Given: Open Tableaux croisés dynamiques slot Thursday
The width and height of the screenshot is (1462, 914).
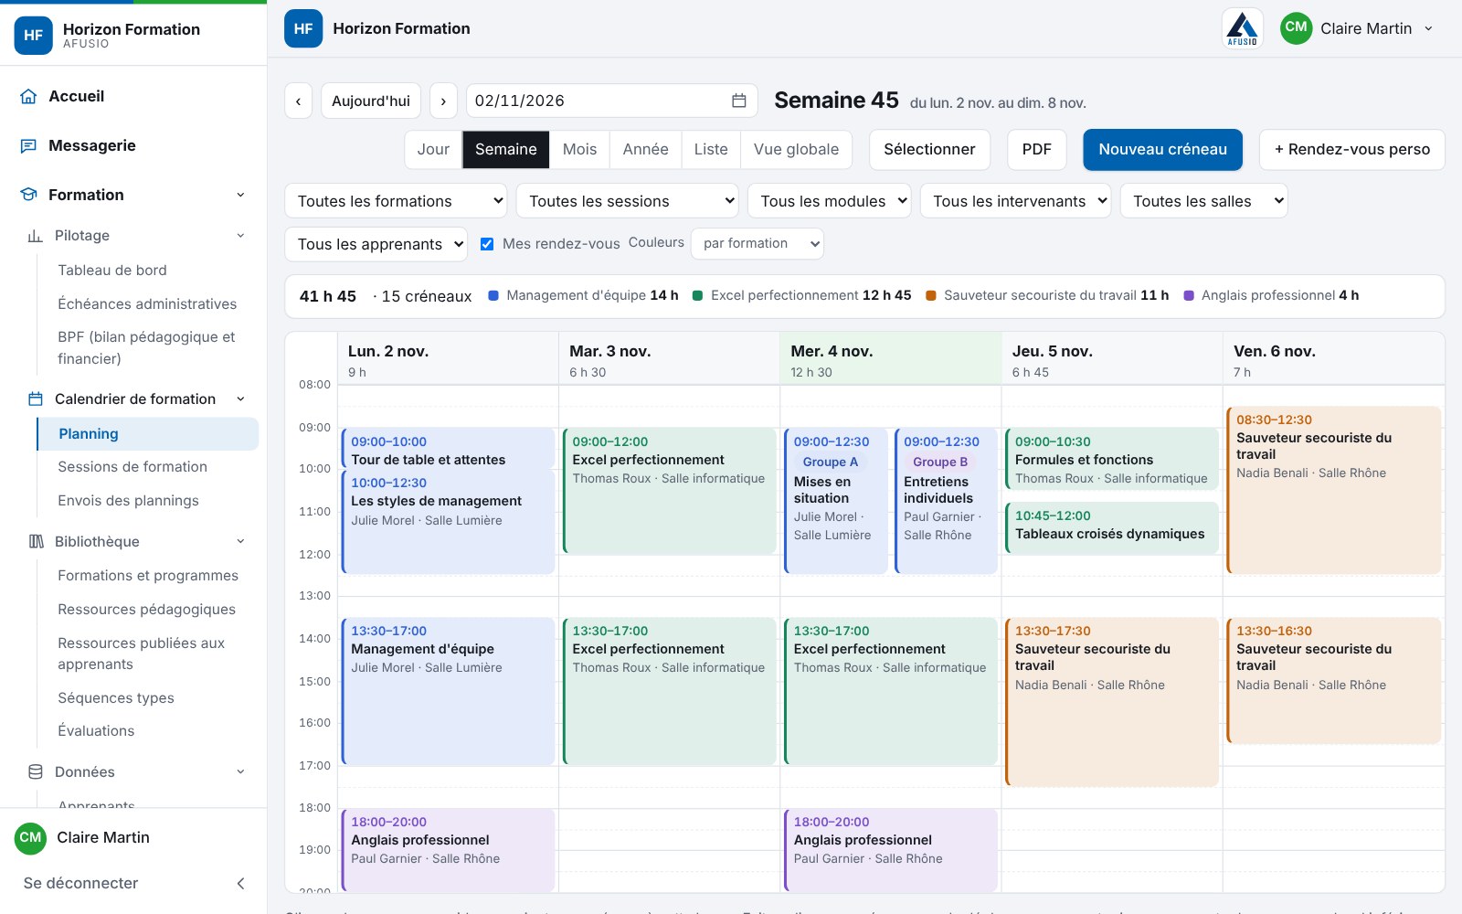Looking at the screenshot, I should click(x=1112, y=527).
